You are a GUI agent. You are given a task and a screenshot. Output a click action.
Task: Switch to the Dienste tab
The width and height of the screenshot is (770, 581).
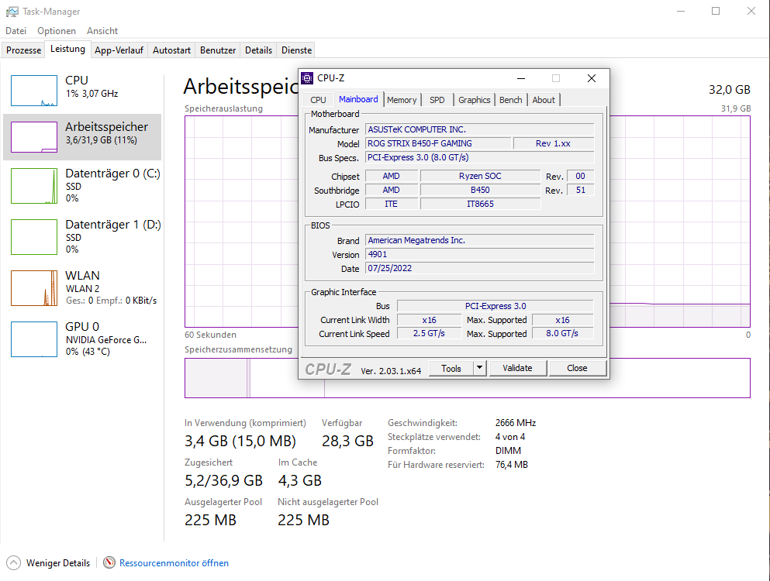(x=297, y=50)
